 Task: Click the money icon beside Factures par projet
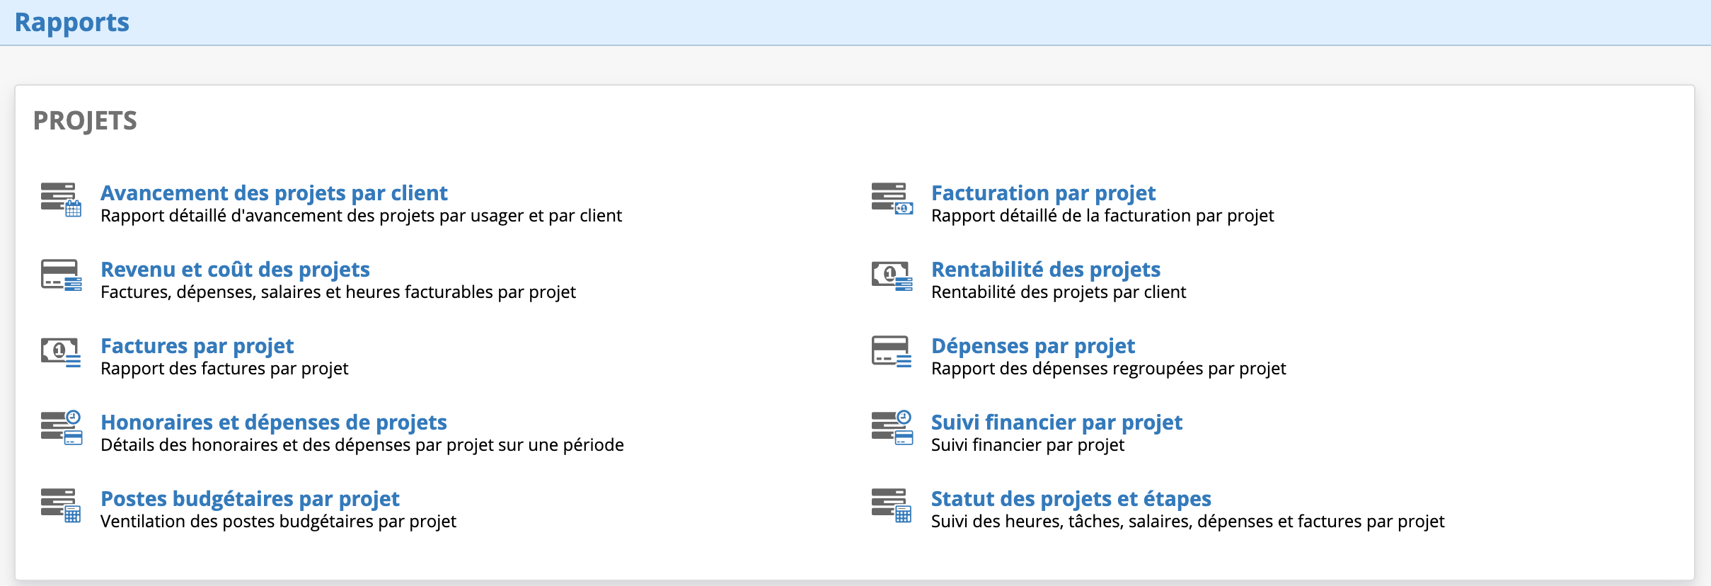61,352
